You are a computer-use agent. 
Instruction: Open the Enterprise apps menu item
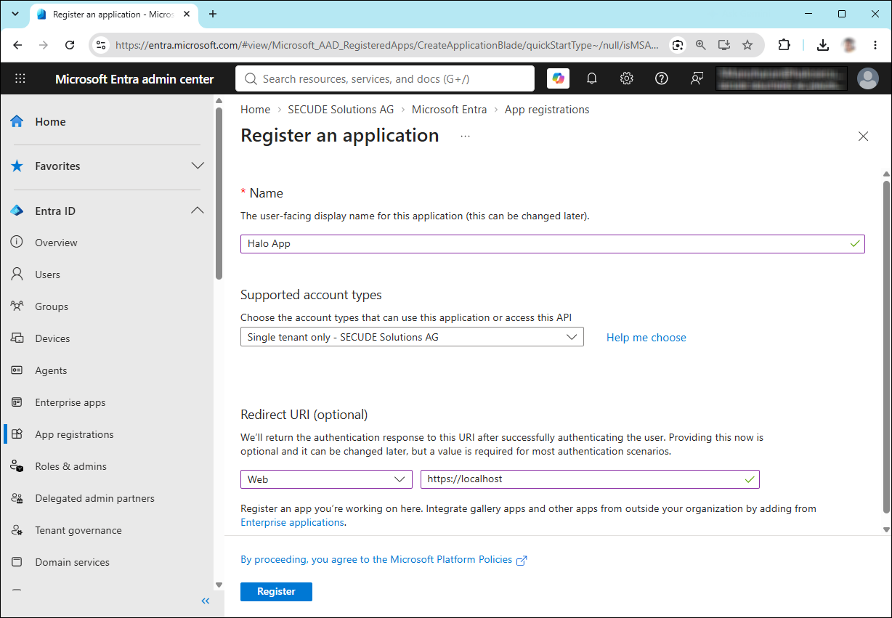coord(70,402)
